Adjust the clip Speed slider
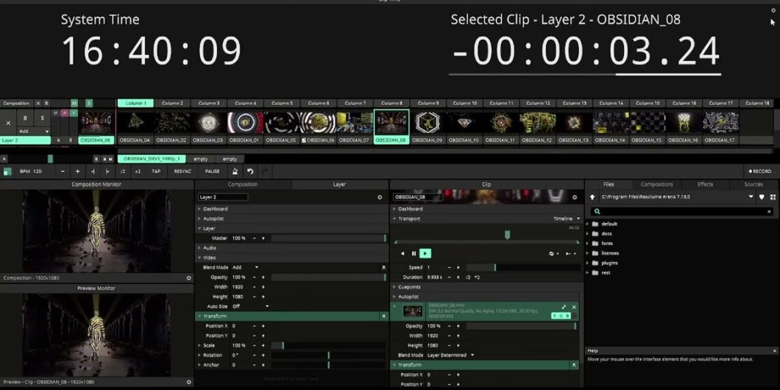The height and width of the screenshot is (390, 780). [520, 268]
